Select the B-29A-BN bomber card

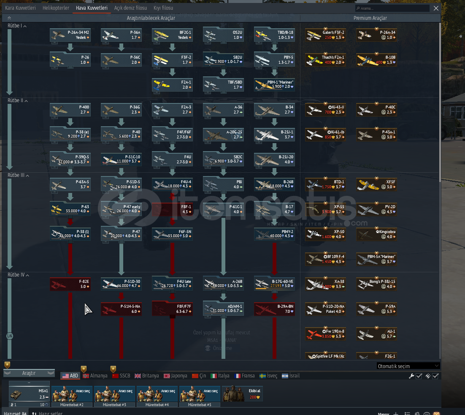274,309
